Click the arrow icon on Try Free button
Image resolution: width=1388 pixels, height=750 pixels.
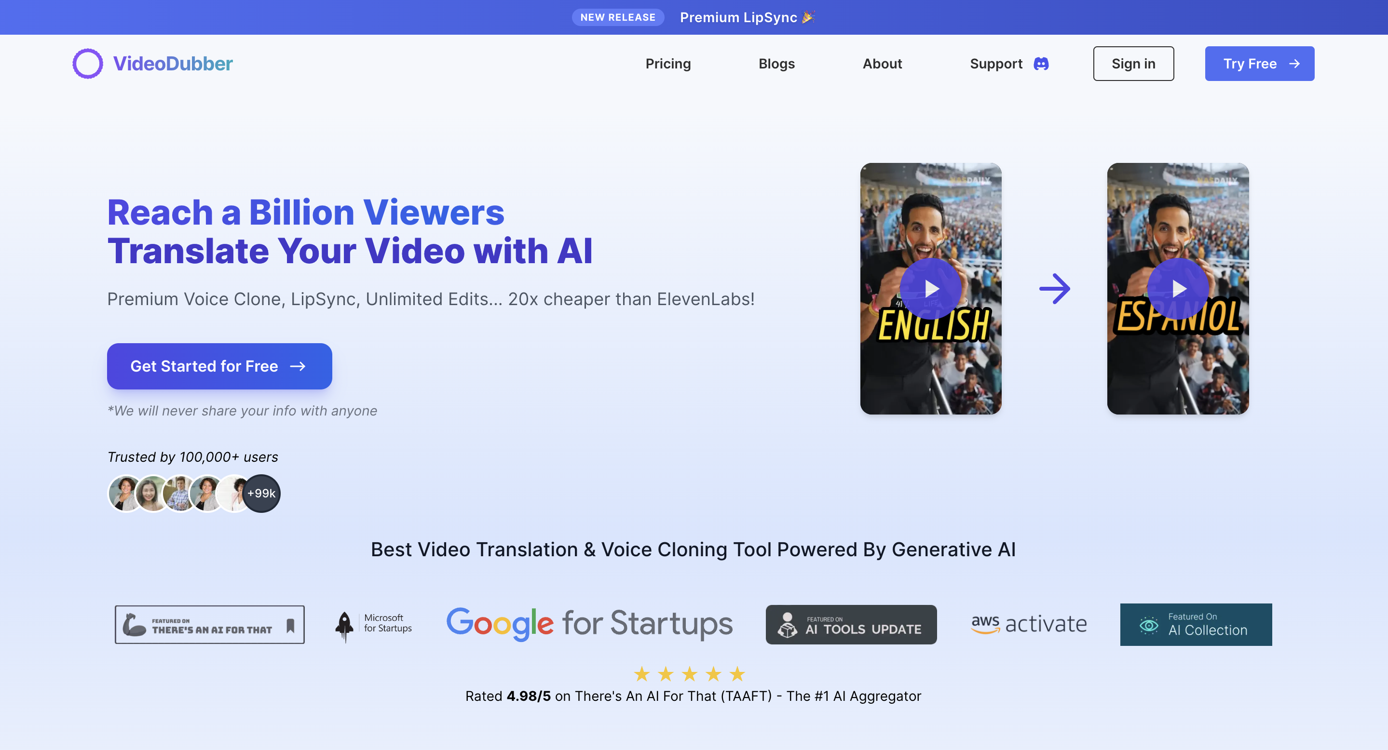(1294, 64)
